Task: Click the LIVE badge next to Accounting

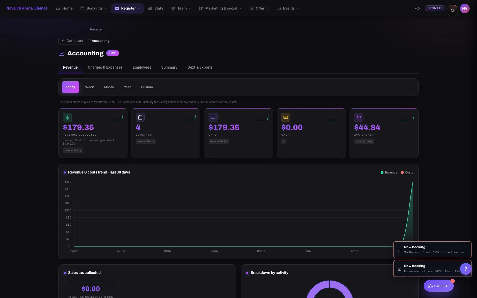Action: (113, 53)
